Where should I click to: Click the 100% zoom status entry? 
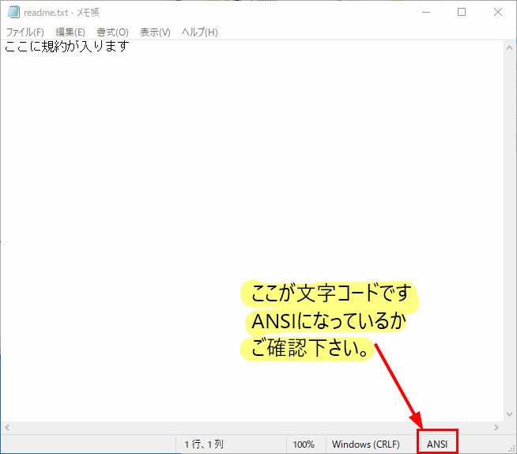[304, 445]
